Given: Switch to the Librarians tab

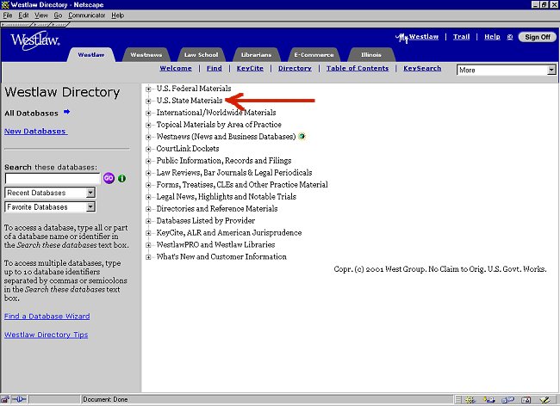Looking at the screenshot, I should tap(256, 55).
